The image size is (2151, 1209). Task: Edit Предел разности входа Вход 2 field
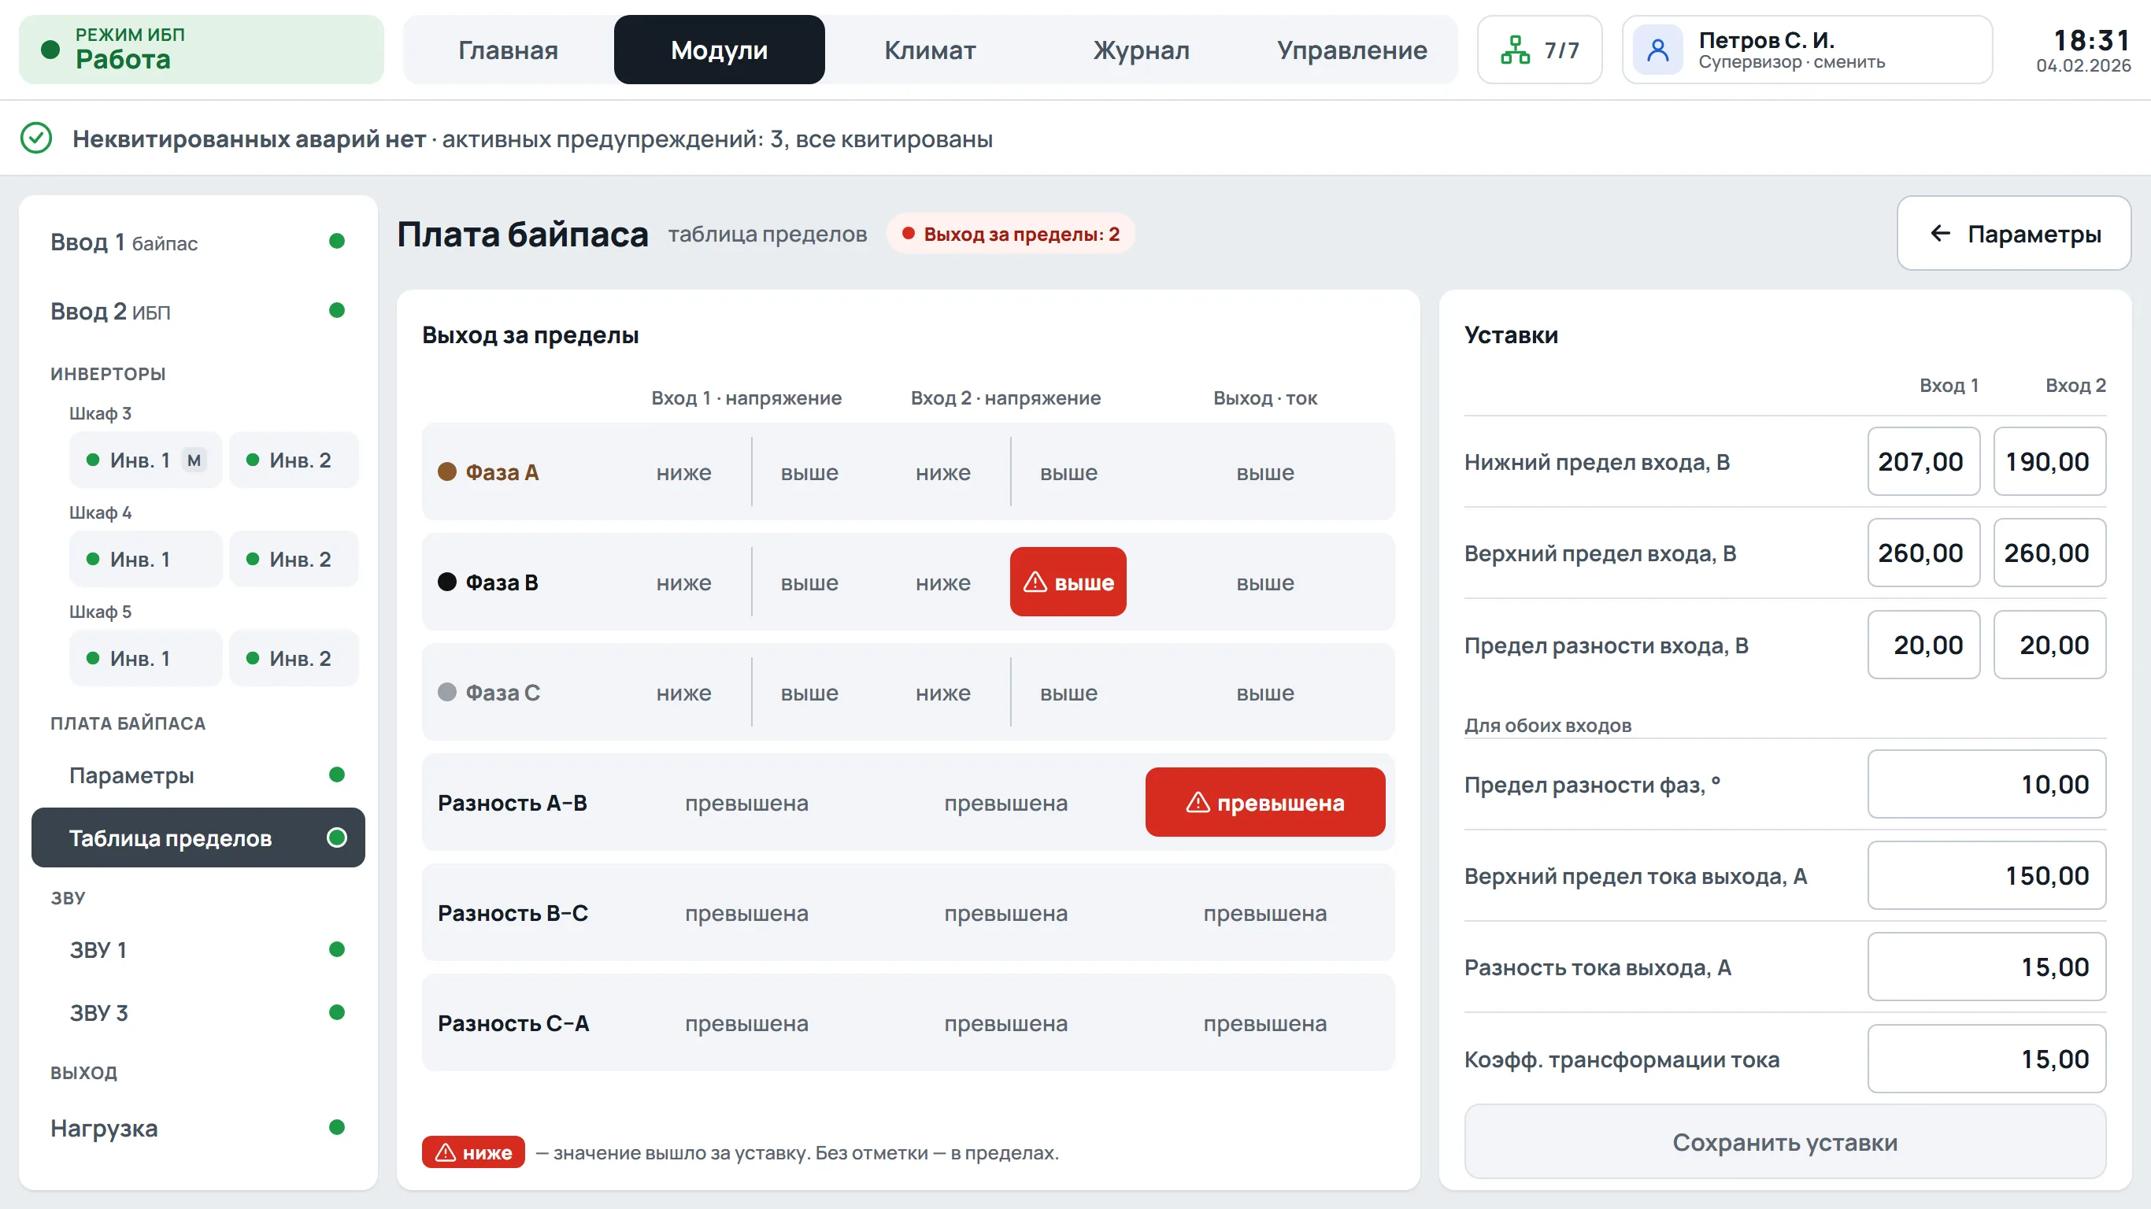[2050, 645]
